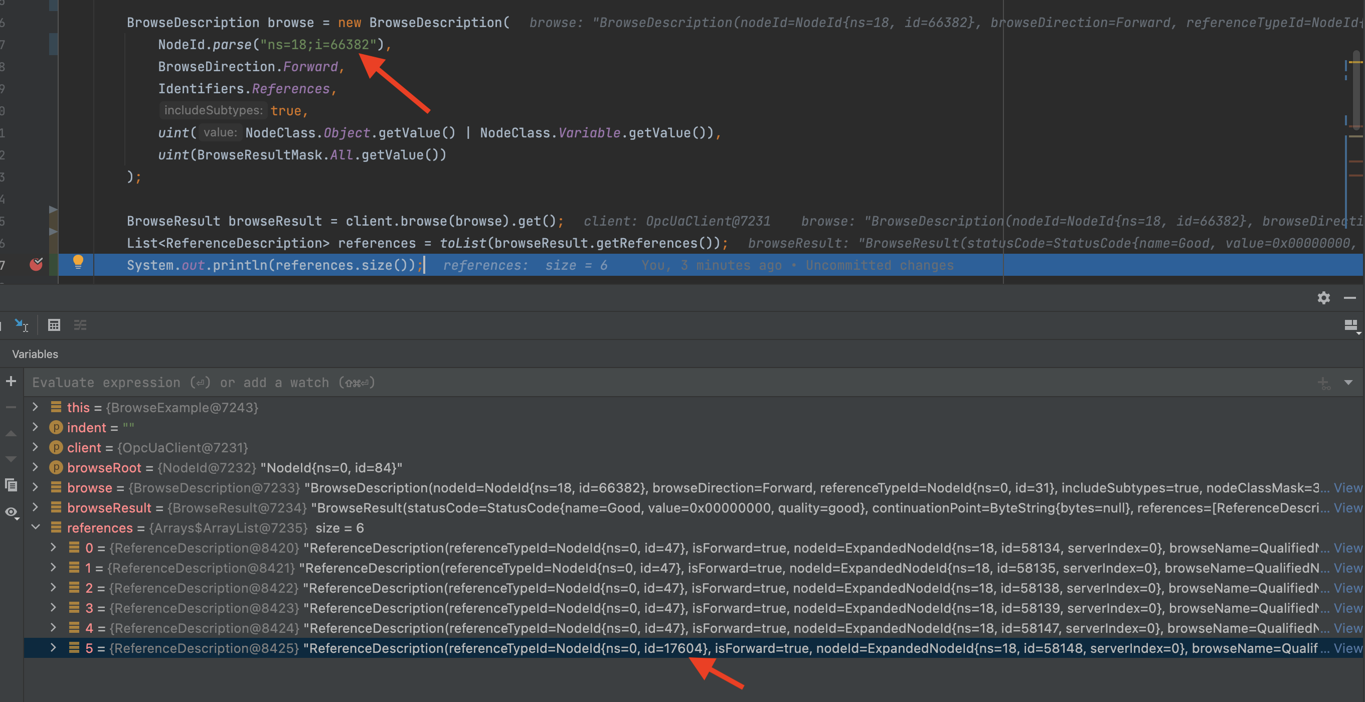The width and height of the screenshot is (1365, 702).
Task: Click the View link for browseResult variable
Action: [1347, 507]
